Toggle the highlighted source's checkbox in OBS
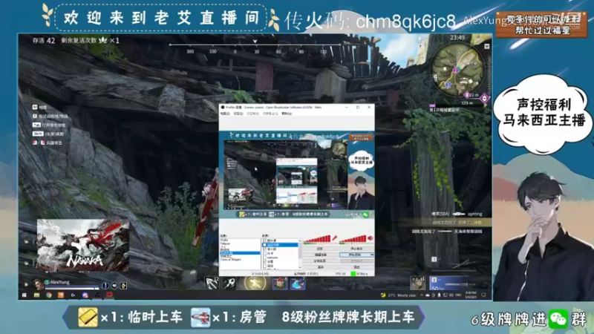The image size is (594, 334). [x=264, y=245]
